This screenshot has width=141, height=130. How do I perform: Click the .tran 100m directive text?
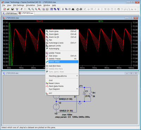point(67,115)
